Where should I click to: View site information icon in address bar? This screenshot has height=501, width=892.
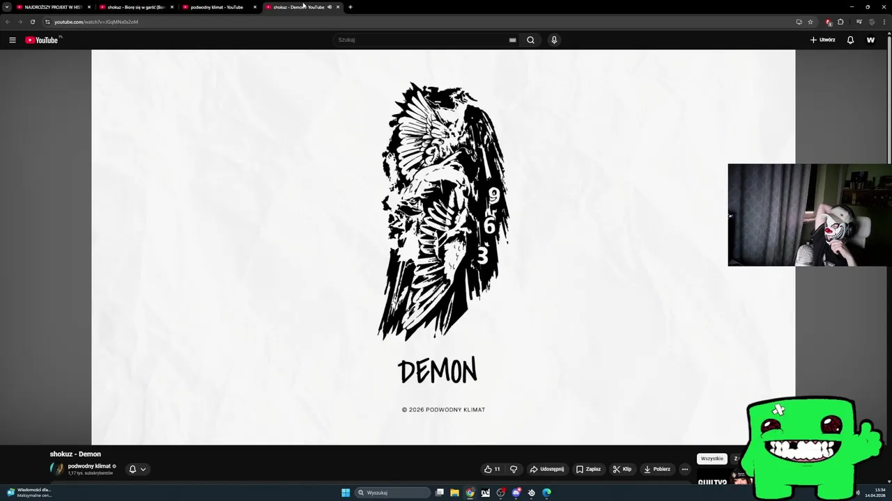pyautogui.click(x=47, y=22)
